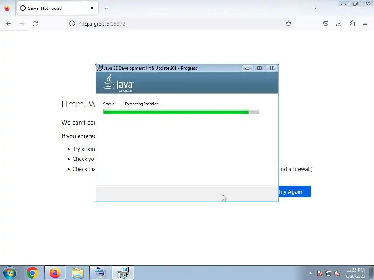This screenshot has height=280, width=374.
Task: Click Show desktop strip at taskbar end
Action: coord(371,273)
